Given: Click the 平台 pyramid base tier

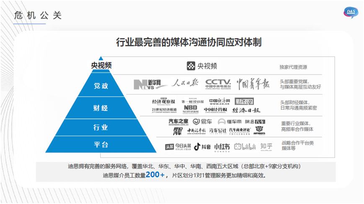Looking at the screenshot, I should [x=101, y=145].
